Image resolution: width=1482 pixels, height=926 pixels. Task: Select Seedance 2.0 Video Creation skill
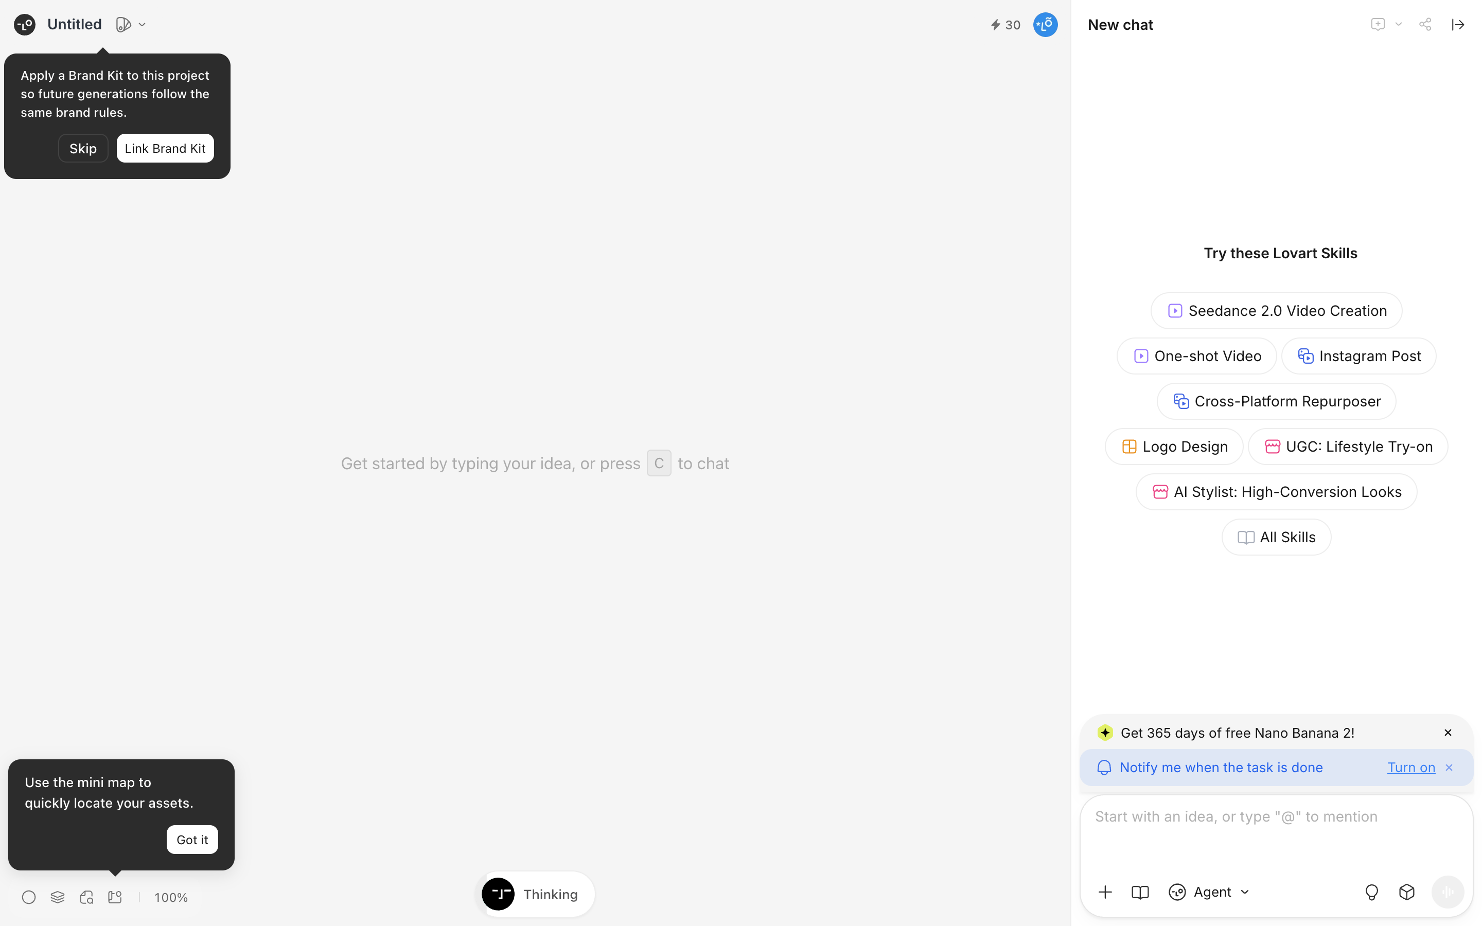(1276, 311)
